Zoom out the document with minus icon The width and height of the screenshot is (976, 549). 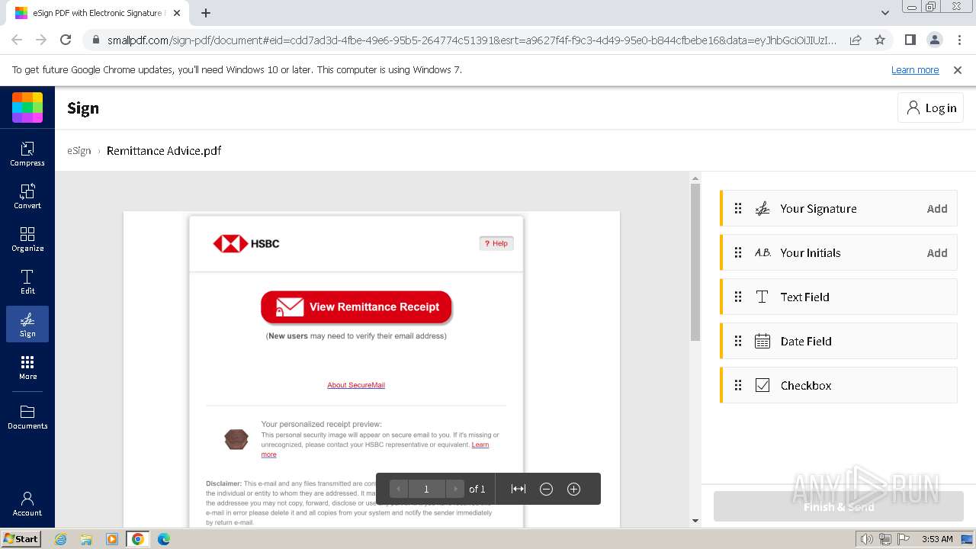(x=546, y=489)
